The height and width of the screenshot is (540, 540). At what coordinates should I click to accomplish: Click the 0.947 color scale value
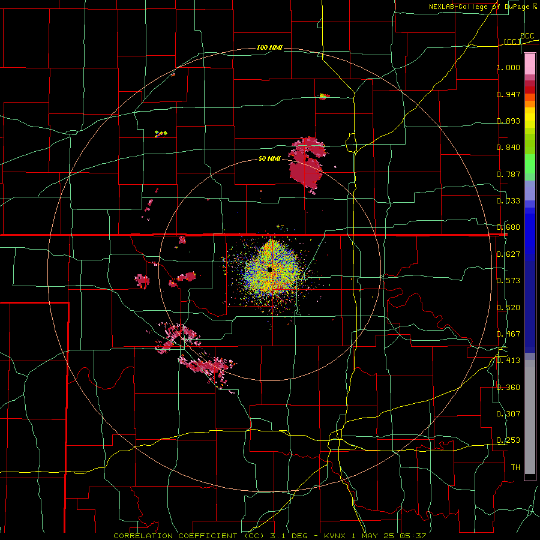[x=508, y=94]
